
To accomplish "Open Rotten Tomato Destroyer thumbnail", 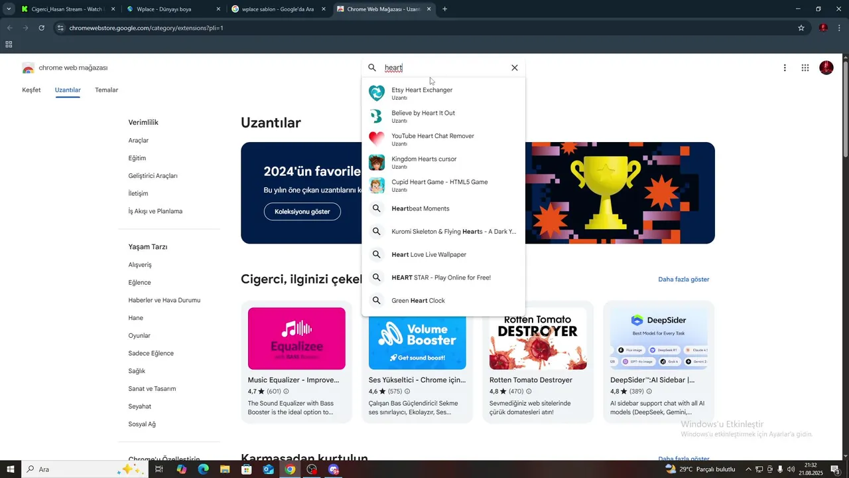I will [x=538, y=339].
